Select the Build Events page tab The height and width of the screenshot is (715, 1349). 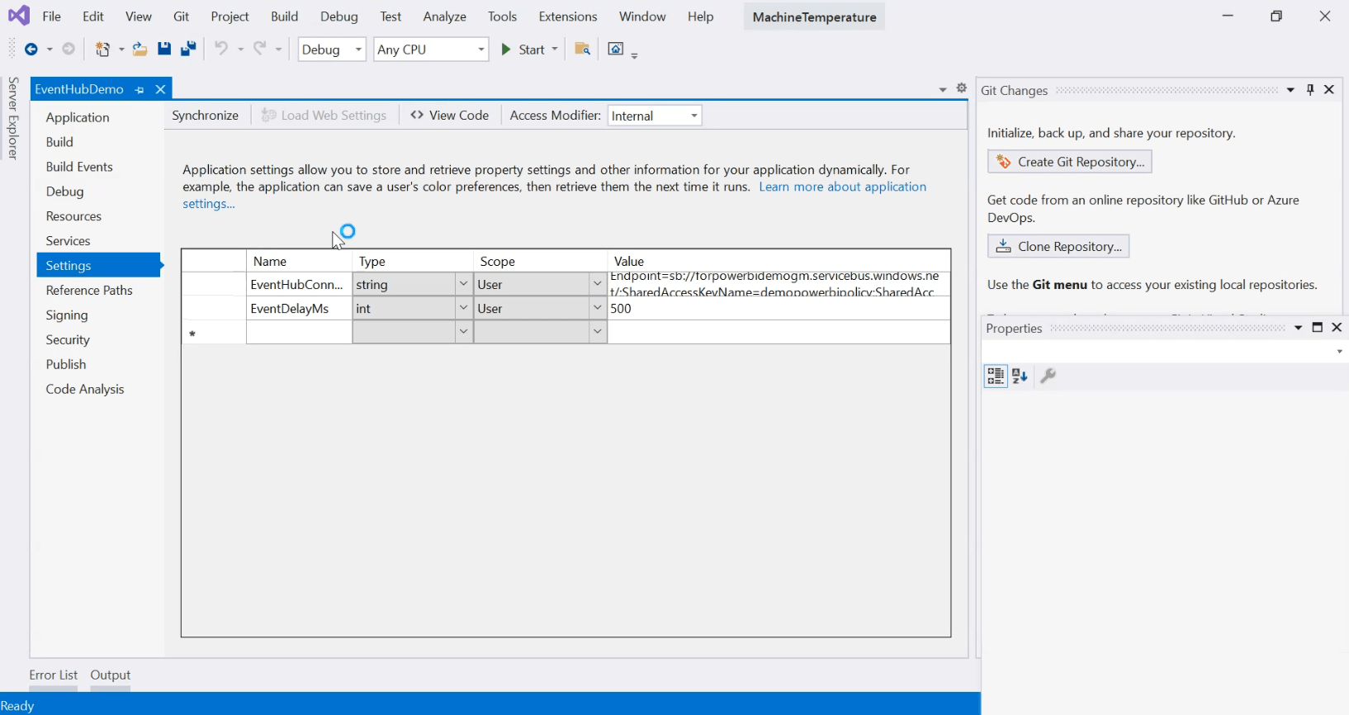point(99,167)
